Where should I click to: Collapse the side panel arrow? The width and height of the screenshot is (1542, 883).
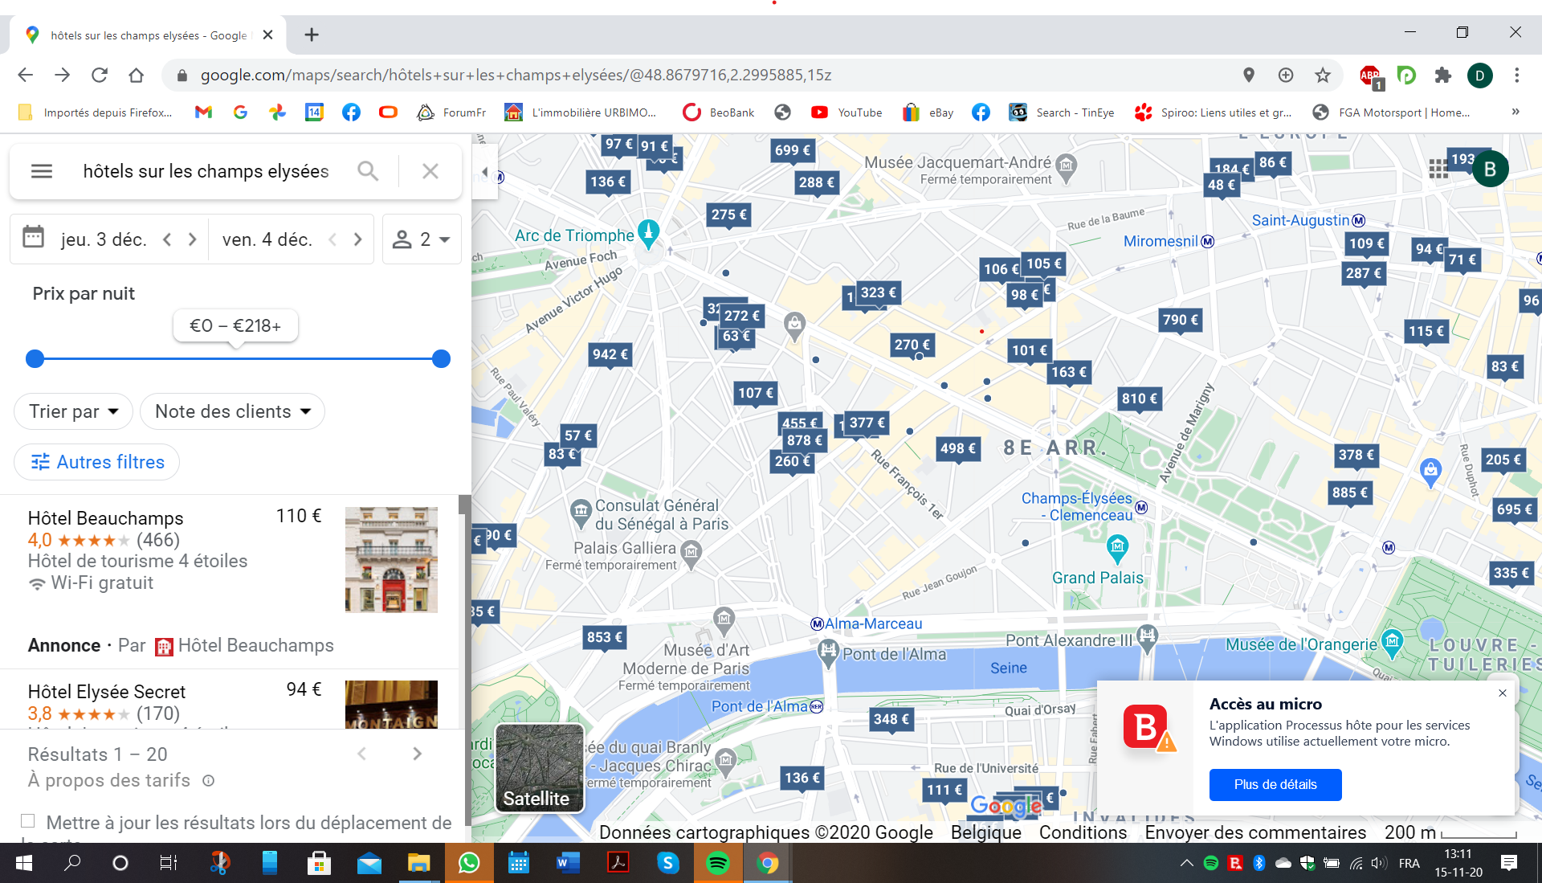click(x=484, y=172)
